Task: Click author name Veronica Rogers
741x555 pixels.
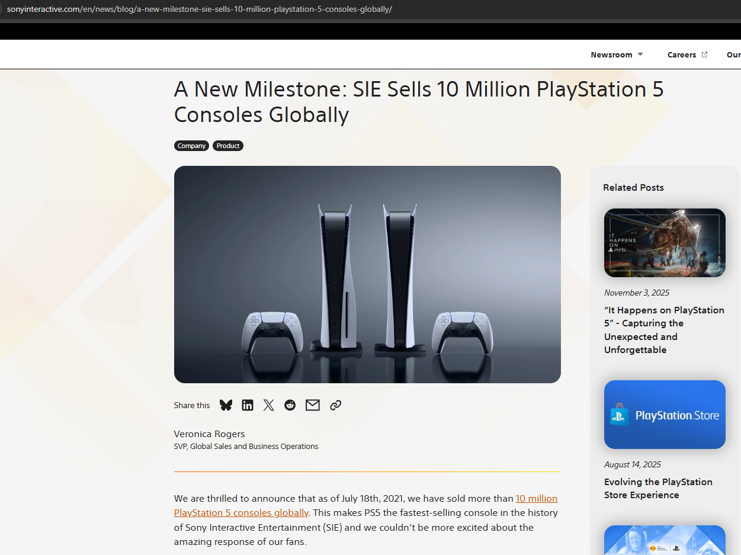Action: coord(209,434)
